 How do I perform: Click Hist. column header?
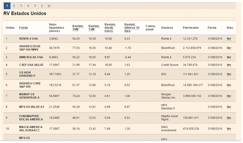[230, 28]
